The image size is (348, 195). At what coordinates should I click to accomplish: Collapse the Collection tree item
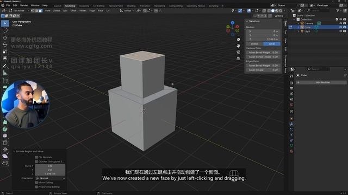(295, 19)
